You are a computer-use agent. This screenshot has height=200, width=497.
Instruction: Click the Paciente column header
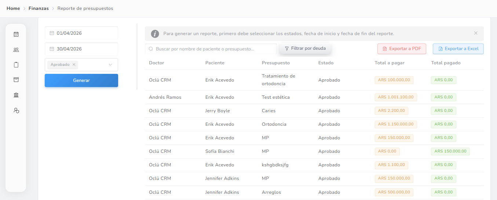215,63
